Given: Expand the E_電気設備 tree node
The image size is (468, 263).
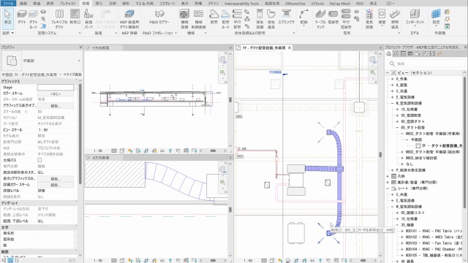Looking at the screenshot, I should point(393,97).
